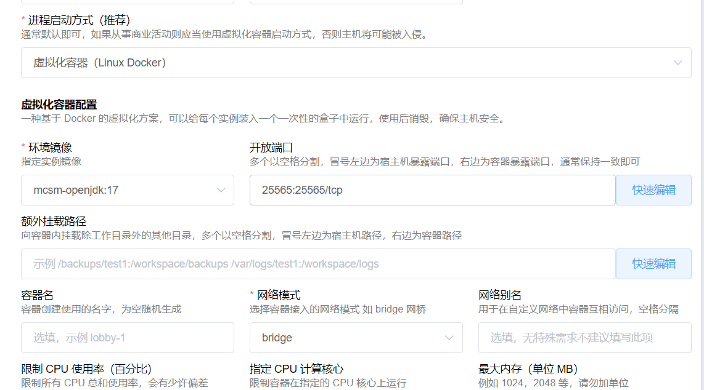This screenshot has width=704, height=390.
Task: Open the 虚拟化容器 (Linux Docker) startup mode dropdown
Action: tap(351, 63)
